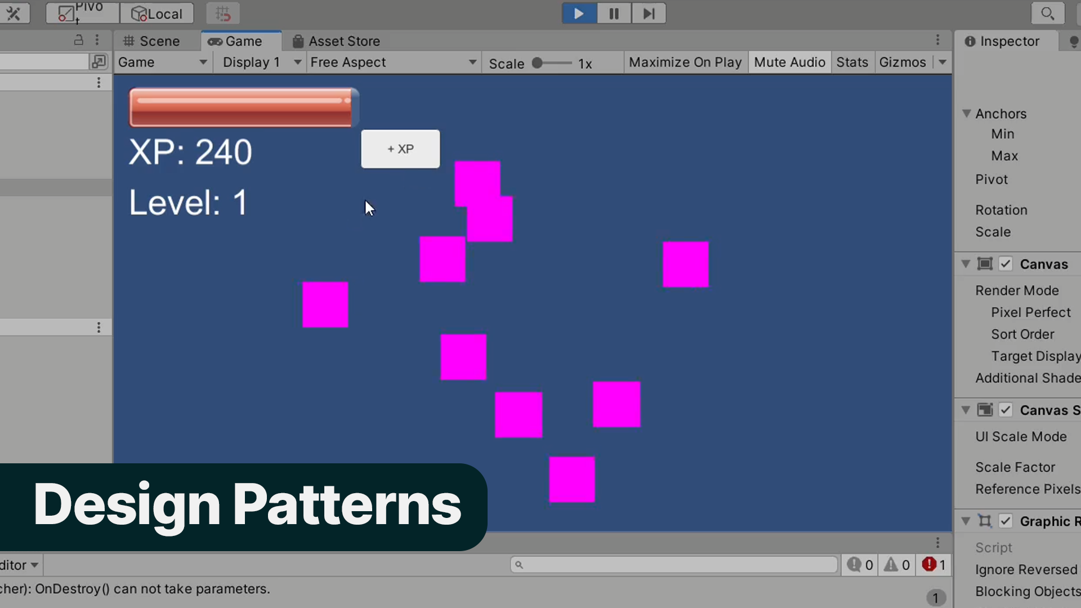Open the Gizmos dropdown arrow
The height and width of the screenshot is (608, 1081).
(942, 62)
